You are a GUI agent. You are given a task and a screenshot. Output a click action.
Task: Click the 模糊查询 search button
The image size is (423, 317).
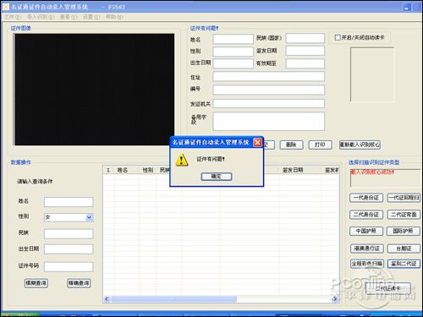(x=36, y=283)
